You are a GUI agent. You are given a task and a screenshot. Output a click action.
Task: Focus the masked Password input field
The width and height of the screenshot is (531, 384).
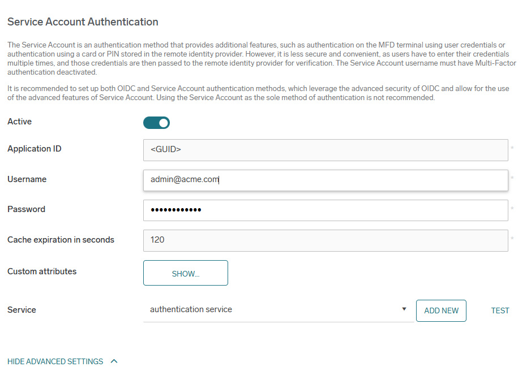click(x=325, y=210)
